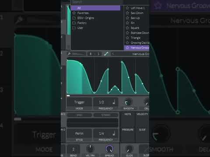Select the small middle hump peak point
Viewport: 210px width, 157px height.
point(115,86)
